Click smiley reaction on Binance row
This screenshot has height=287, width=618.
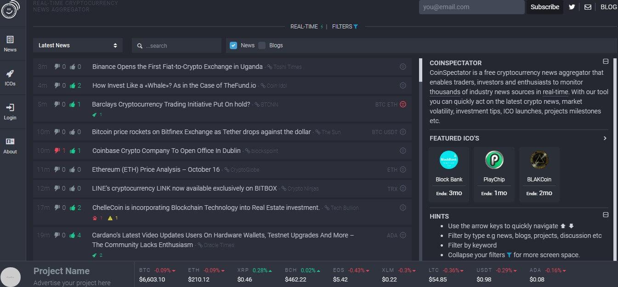click(403, 67)
